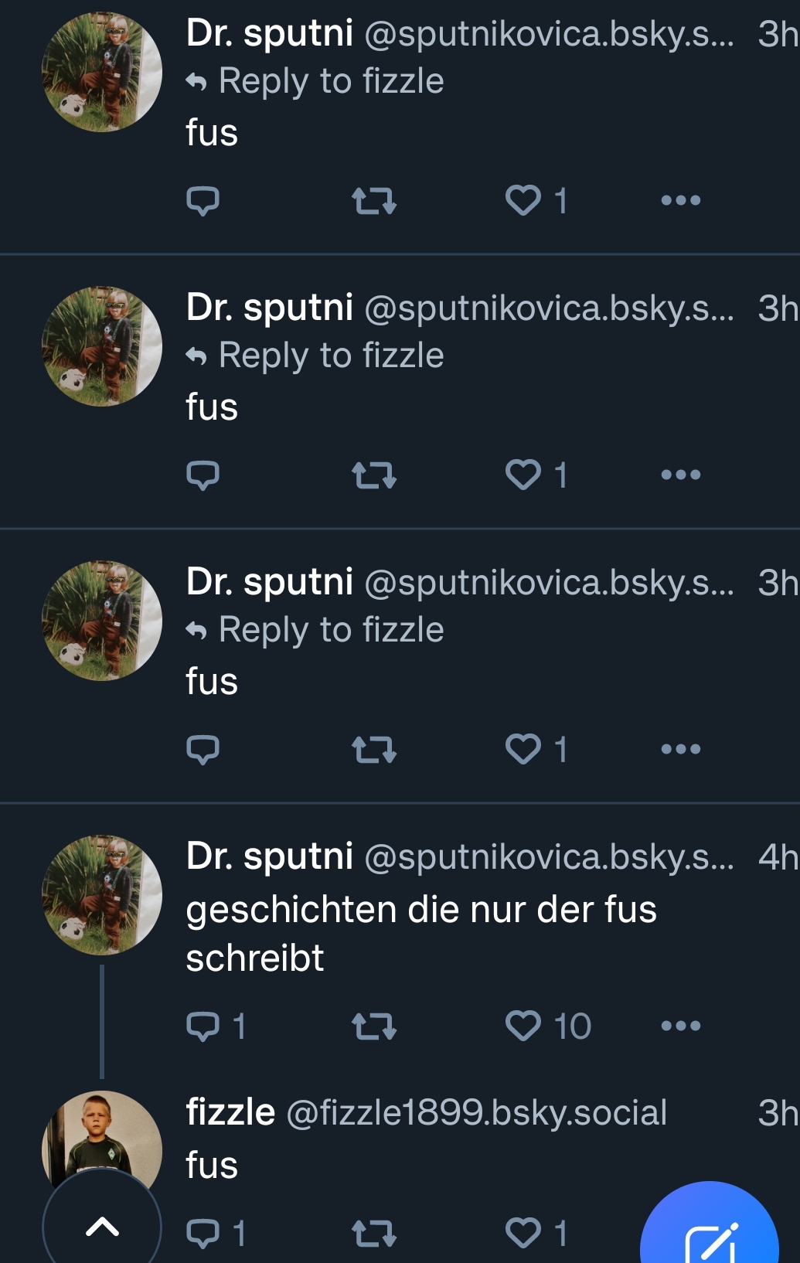Image resolution: width=800 pixels, height=1263 pixels.
Task: Open Dr. sputni's avatar on the top post
Action: tap(101, 72)
